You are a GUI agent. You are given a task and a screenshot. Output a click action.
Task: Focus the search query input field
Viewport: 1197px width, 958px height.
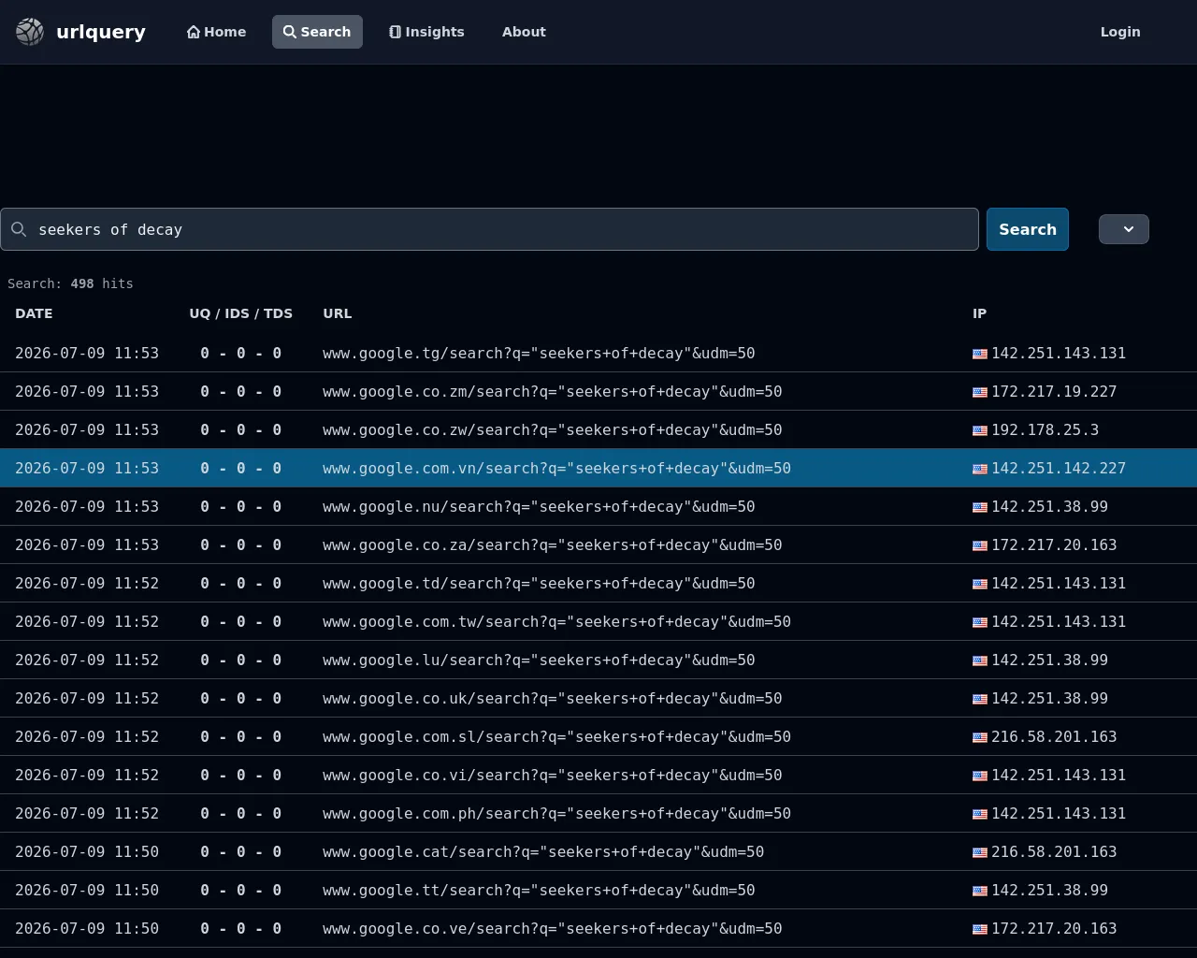click(489, 229)
